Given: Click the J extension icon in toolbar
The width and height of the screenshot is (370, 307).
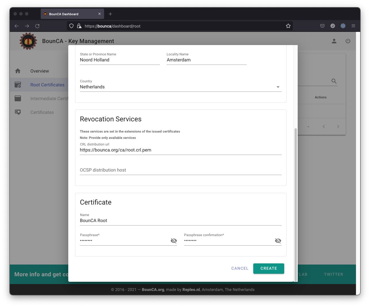Looking at the screenshot, I should pos(333,26).
